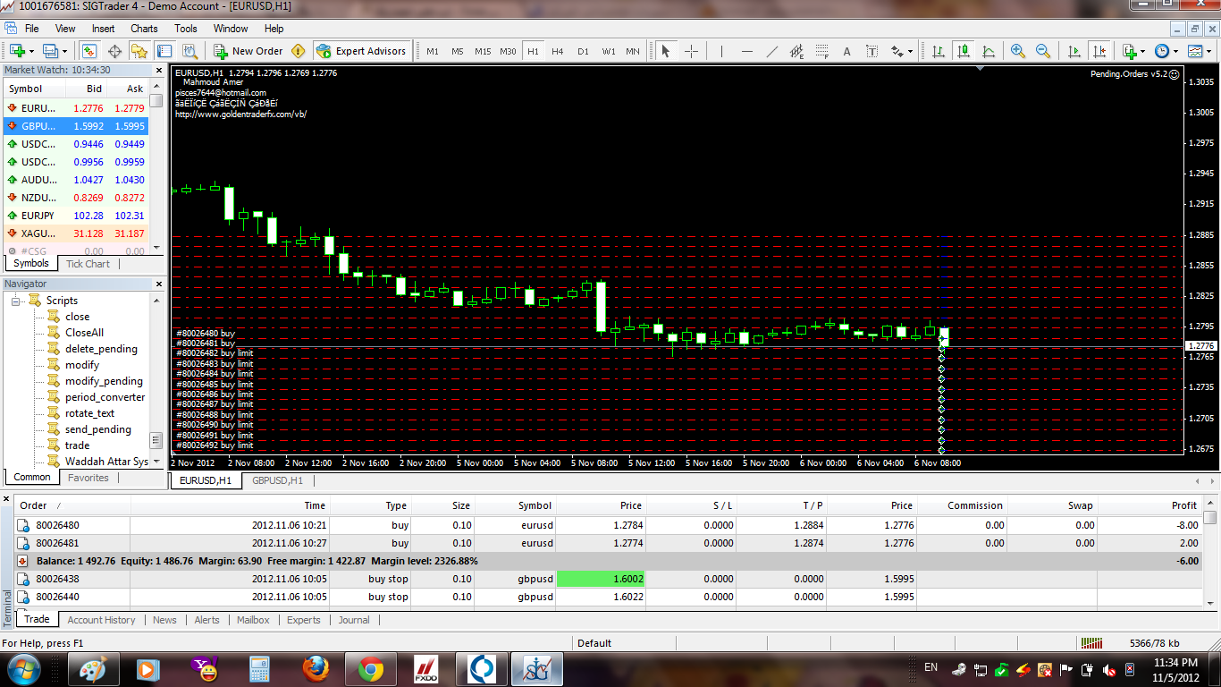Switch to Candlesticks chart display
The height and width of the screenshot is (687, 1221).
tap(964, 51)
